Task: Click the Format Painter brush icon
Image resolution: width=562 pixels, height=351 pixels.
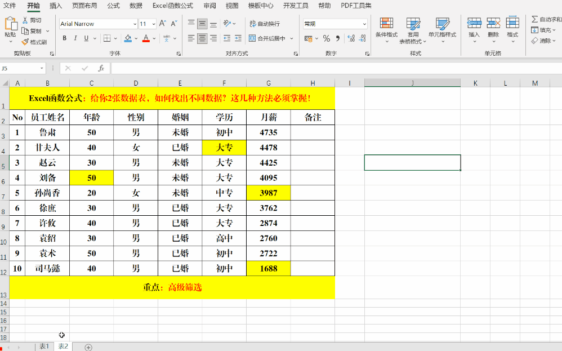Action: click(25, 42)
